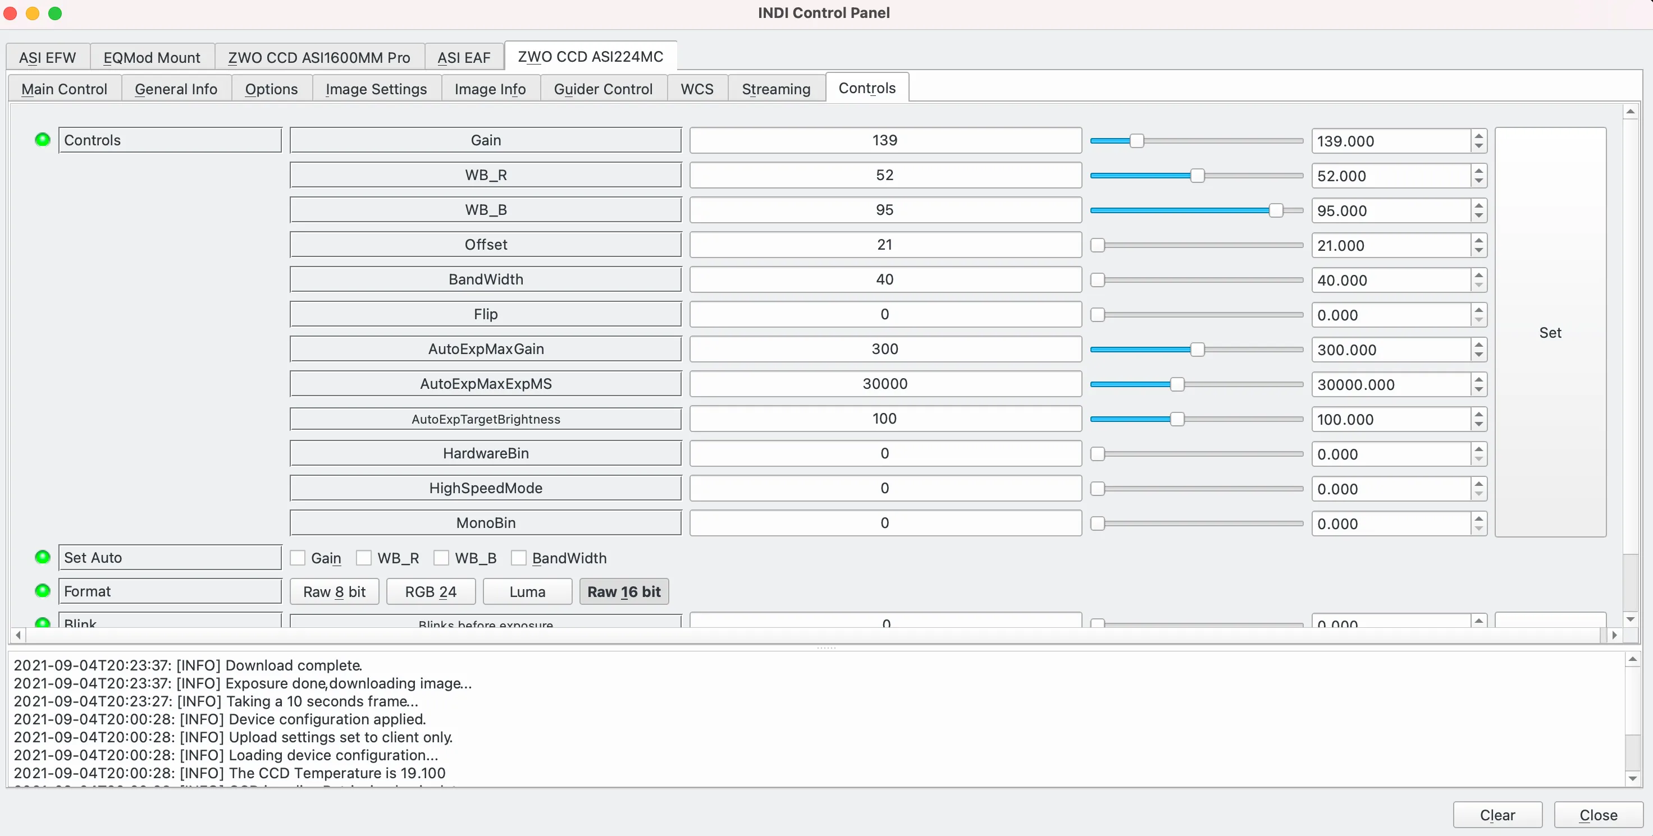The height and width of the screenshot is (836, 1653).
Task: Click the horizontal scrollbar right arrow
Action: 1614,635
